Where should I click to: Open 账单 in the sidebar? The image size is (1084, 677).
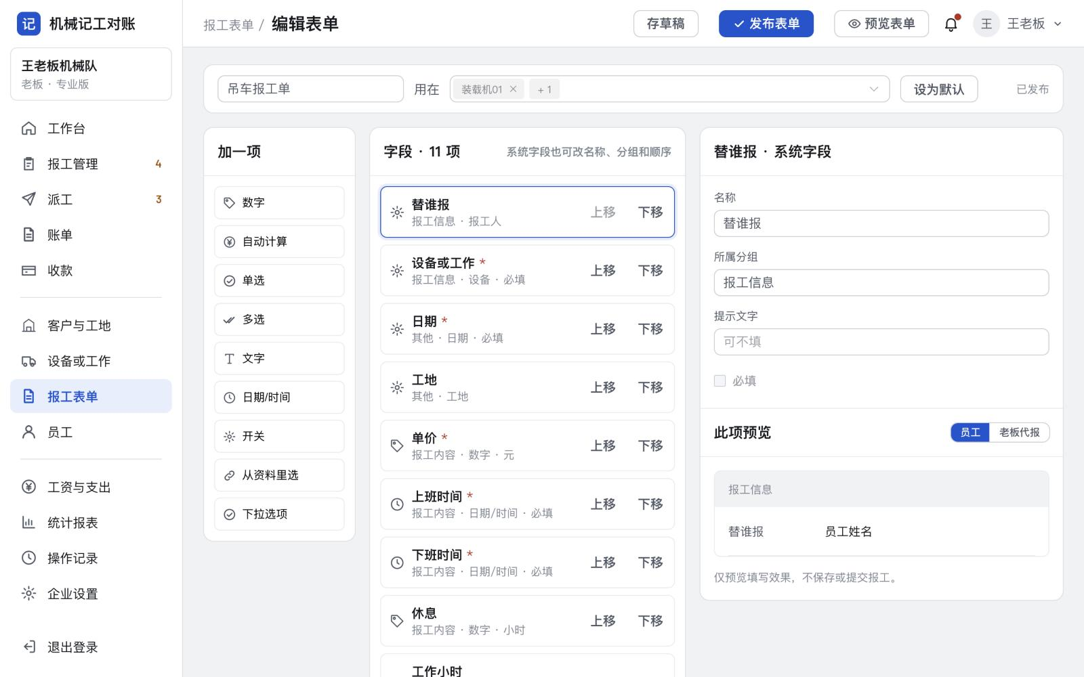pyautogui.click(x=91, y=235)
